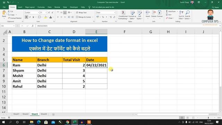This screenshot has height=125, width=222.
Task: Click Tell me what you want to do
Action: coord(103,7)
